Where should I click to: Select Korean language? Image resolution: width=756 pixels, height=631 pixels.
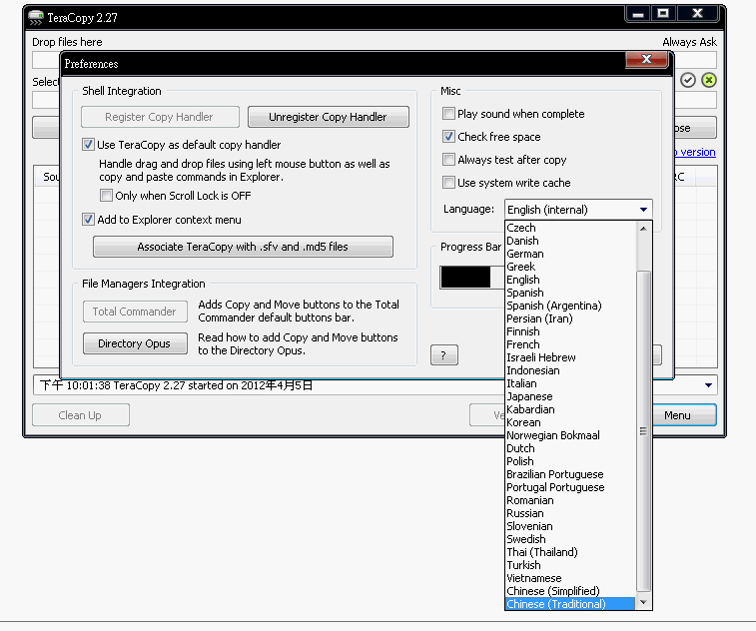click(x=570, y=422)
